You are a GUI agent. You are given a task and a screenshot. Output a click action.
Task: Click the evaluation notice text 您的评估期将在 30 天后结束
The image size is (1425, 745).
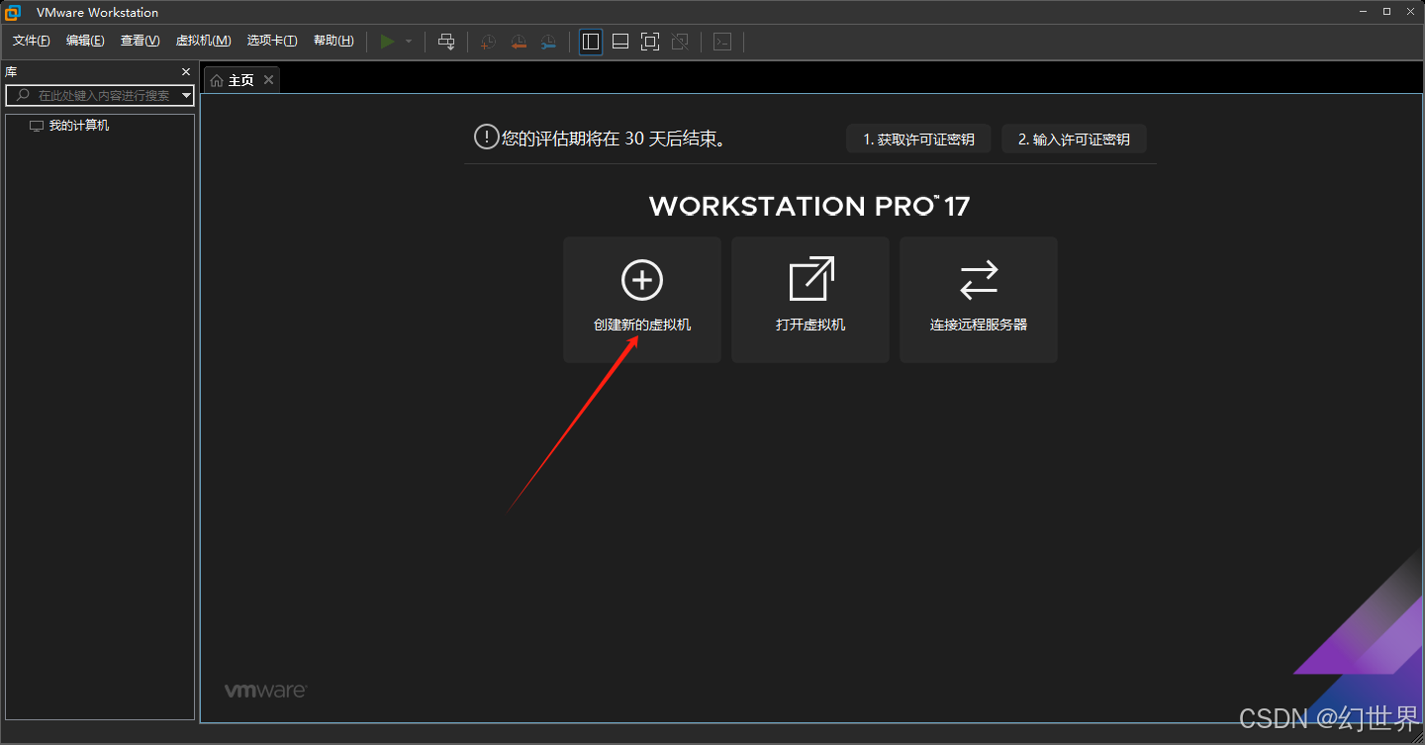pos(614,139)
